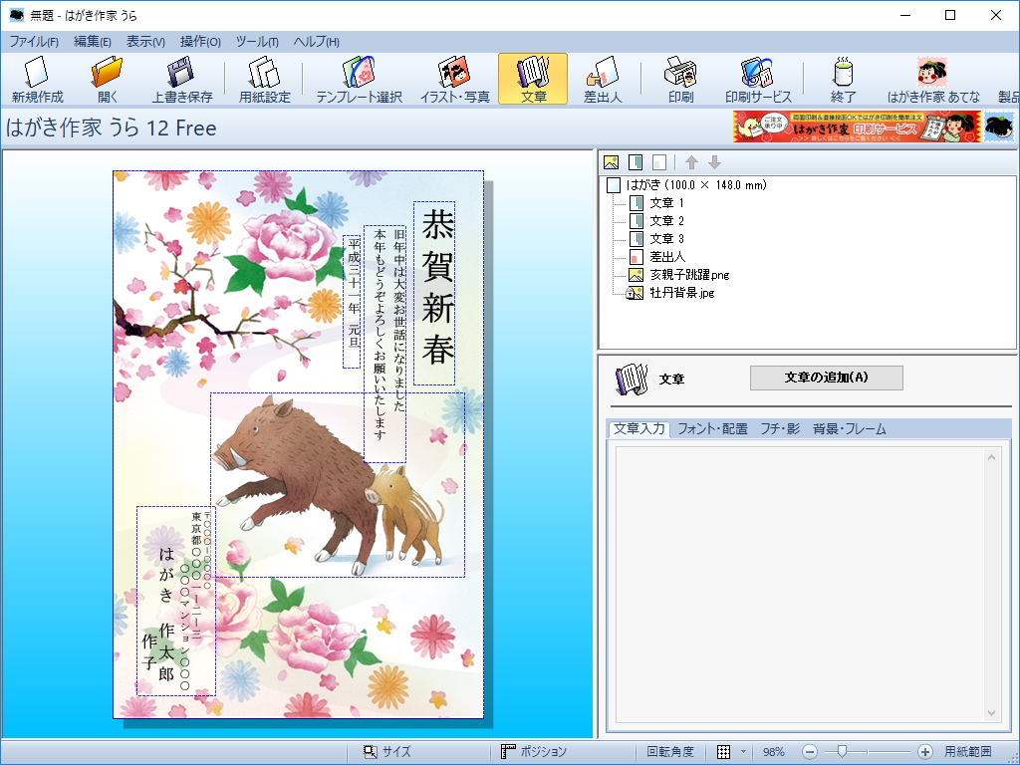
Task: Toggle the はがき checkbox in the layer list
Action: [614, 184]
